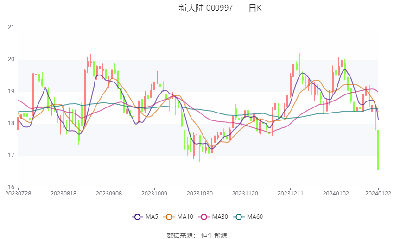
Task: Click the 20231030 date axis label
Action: tap(200, 194)
